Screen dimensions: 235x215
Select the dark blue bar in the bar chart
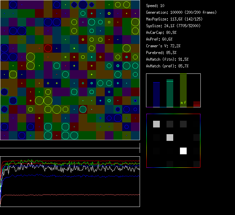156,95
